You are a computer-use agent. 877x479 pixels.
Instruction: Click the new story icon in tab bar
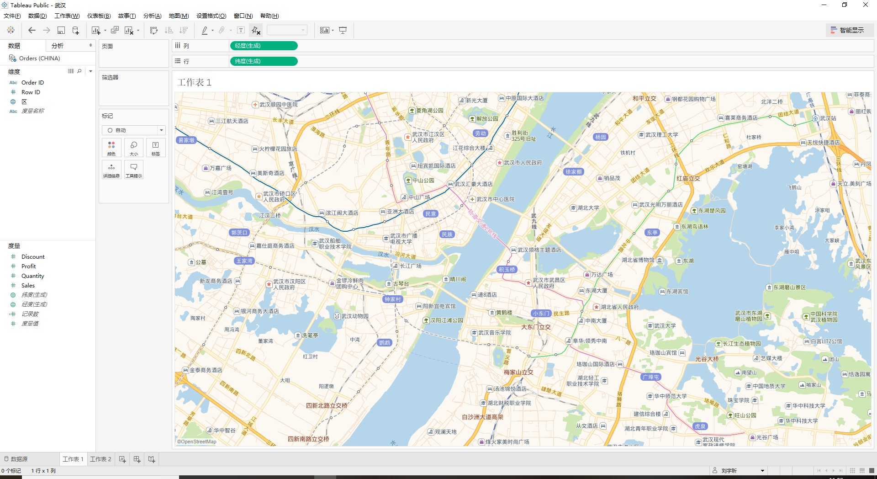point(152,459)
